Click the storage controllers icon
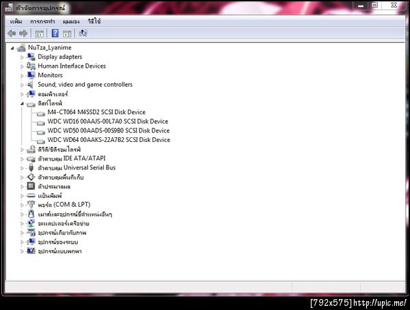Image resolution: width=410 pixels, height=310 pixels. pos(31,177)
